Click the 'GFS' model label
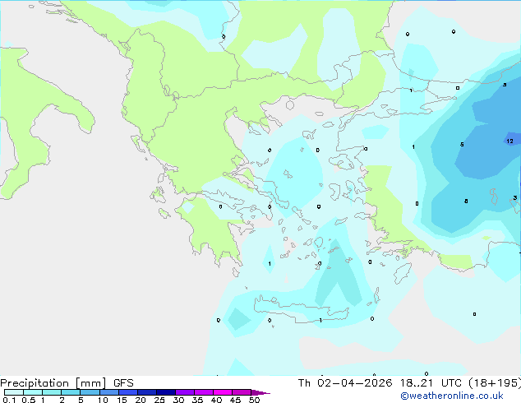 pyautogui.click(x=123, y=383)
